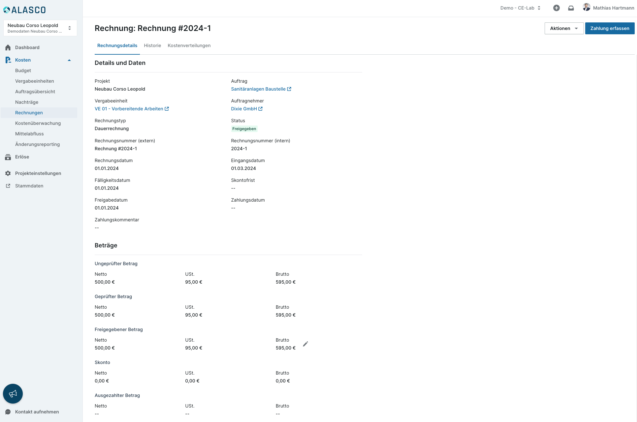Select Mittelabfluss in the sidebar

[x=29, y=134]
